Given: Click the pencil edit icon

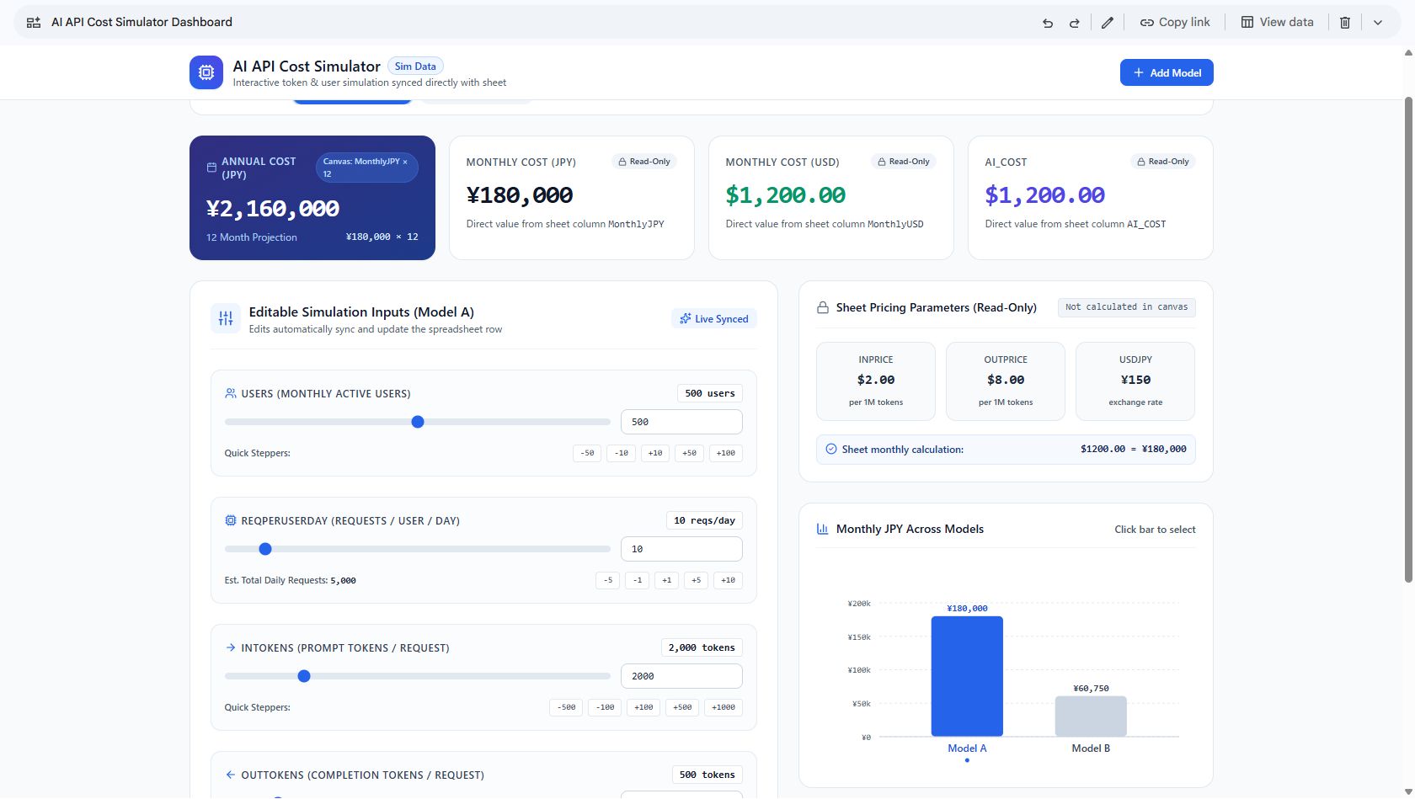Looking at the screenshot, I should pyautogui.click(x=1108, y=23).
